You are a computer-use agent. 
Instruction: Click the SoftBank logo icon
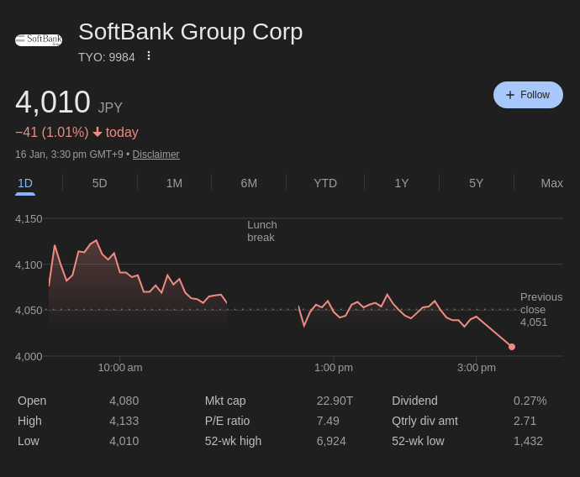point(39,39)
